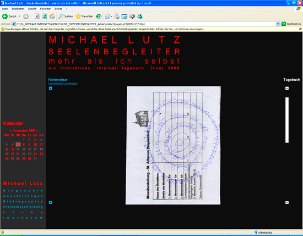The width and height of the screenshot is (303, 236).
Task: Click the status bar shield icon
Action: point(2,232)
